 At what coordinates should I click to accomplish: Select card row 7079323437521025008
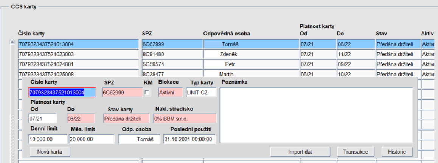pyautogui.click(x=79, y=74)
